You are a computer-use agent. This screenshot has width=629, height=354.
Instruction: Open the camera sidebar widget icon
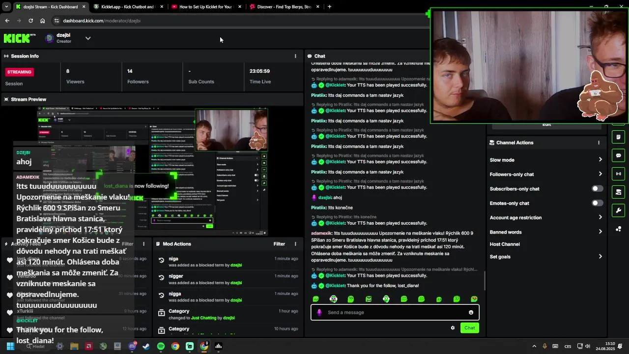618,192
